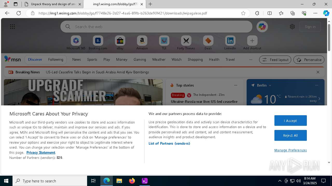The height and width of the screenshot is (186, 332).
Task: Open the Manage Preferences link
Action: click(290, 150)
